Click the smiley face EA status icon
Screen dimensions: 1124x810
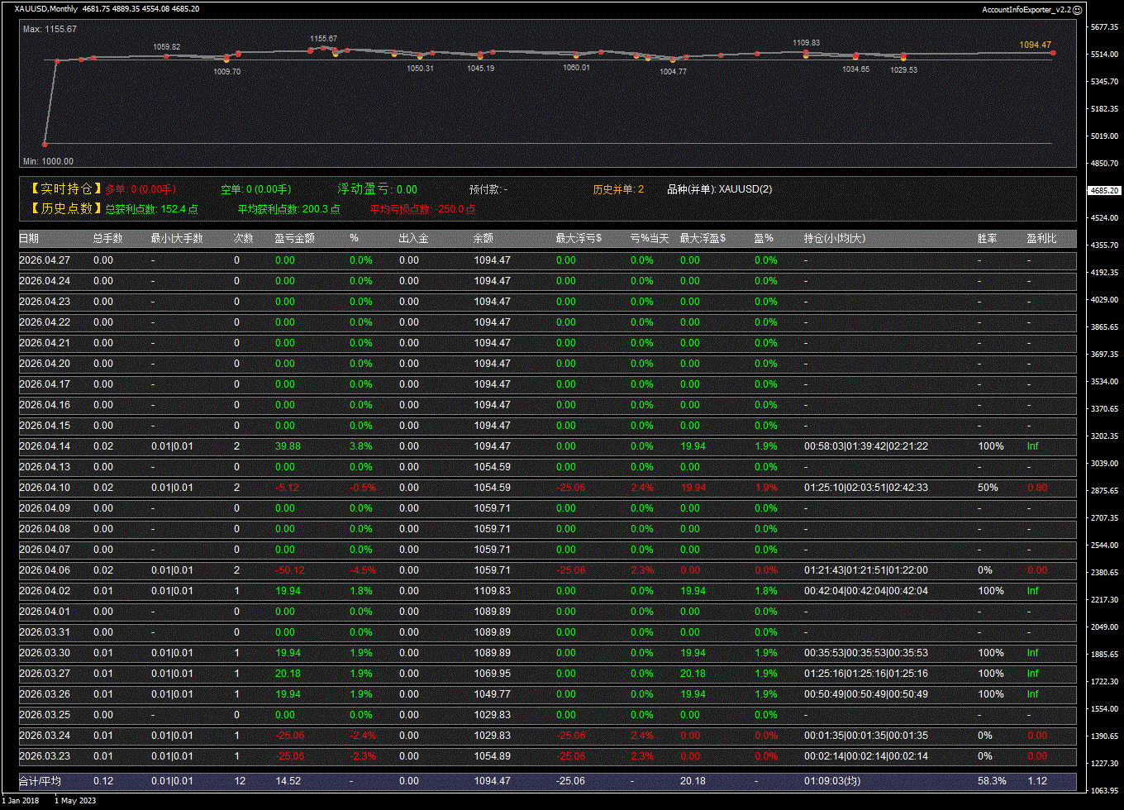point(1077,9)
